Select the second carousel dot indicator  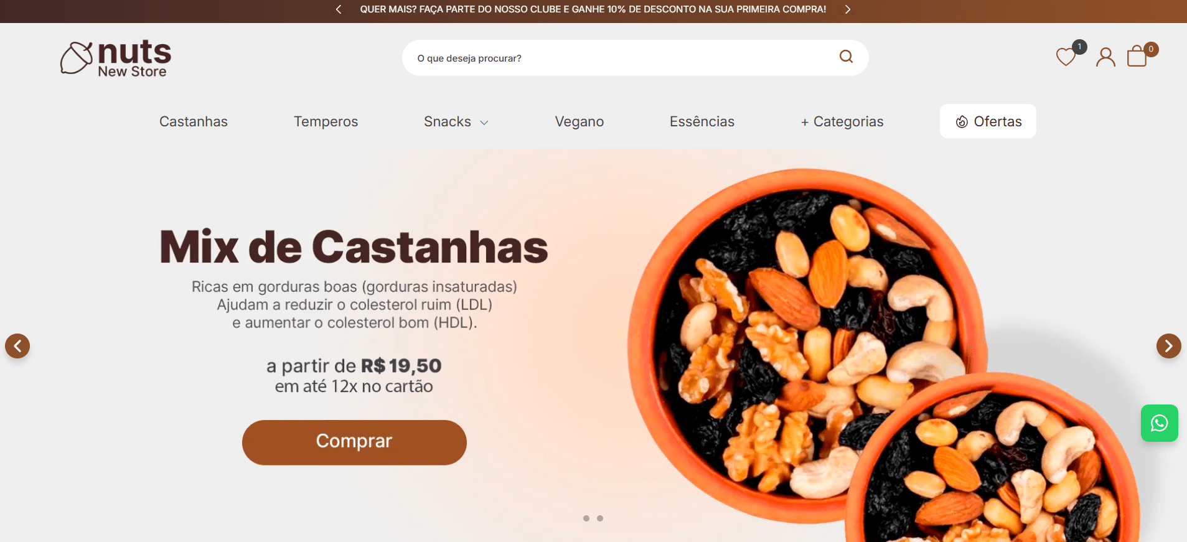pyautogui.click(x=600, y=518)
